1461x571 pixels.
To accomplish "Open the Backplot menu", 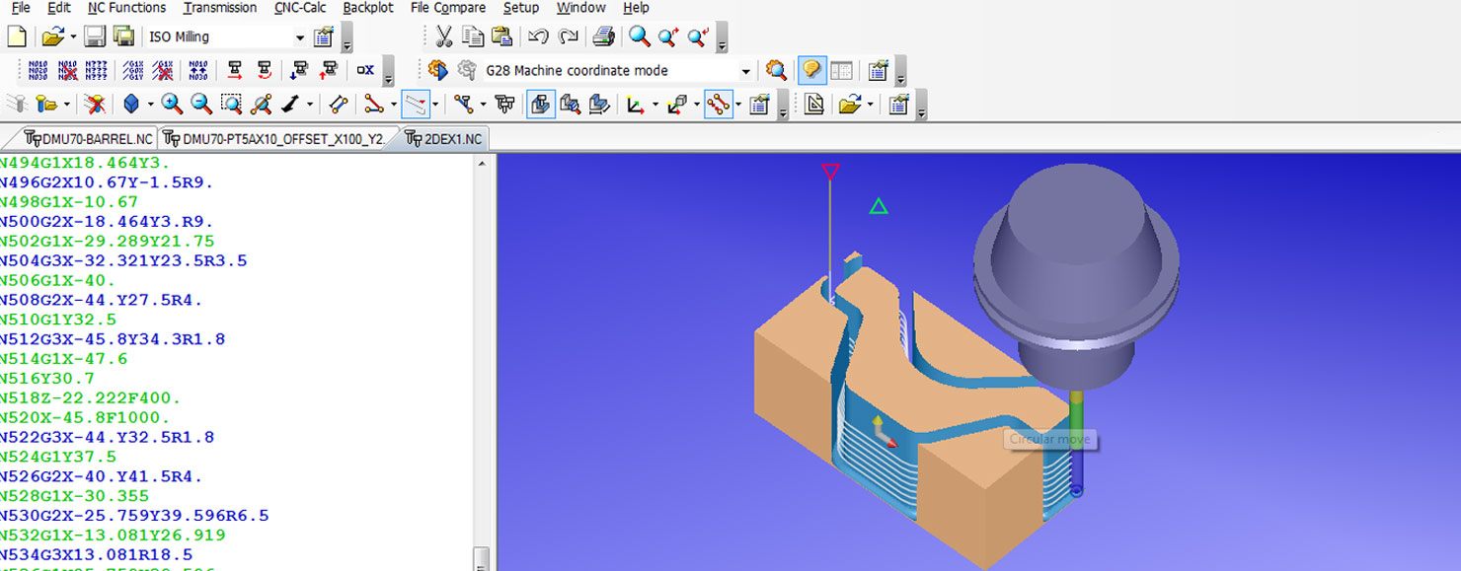I will coord(367,8).
